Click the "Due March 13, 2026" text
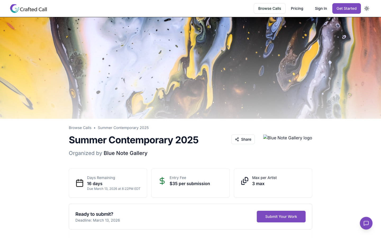This screenshot has width=381, height=238. point(114,189)
